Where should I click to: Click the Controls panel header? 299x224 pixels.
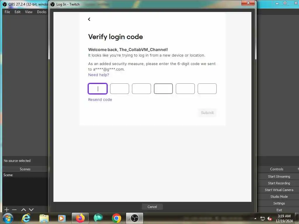pyautogui.click(x=277, y=169)
